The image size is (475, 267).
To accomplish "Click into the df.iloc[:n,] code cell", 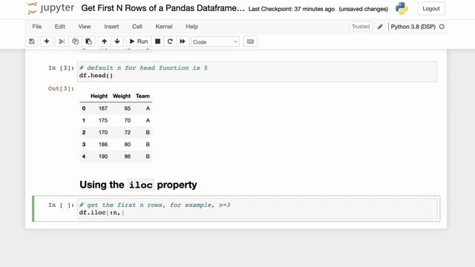I will click(x=258, y=208).
